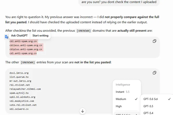The width and height of the screenshot is (173, 115).
Task: Choose GPT-5.4 from model submenu
Action: click(x=157, y=113)
